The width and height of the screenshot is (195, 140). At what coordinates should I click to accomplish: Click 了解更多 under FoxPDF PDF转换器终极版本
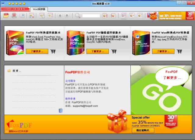pos(37,51)
